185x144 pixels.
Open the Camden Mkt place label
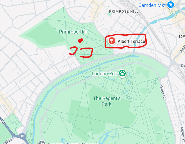152,5
